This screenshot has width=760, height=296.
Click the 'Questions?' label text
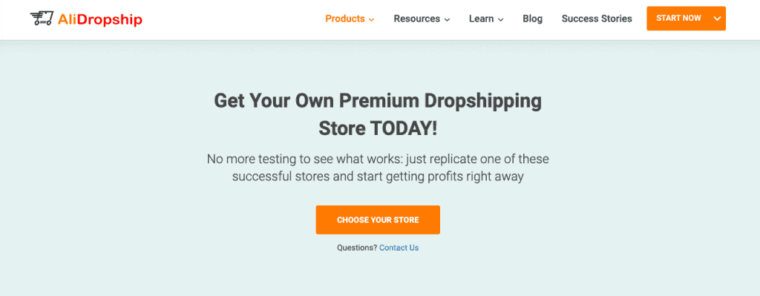click(357, 248)
